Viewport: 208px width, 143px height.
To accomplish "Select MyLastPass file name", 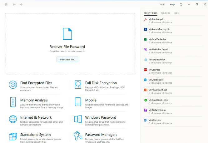I will (154, 70).
